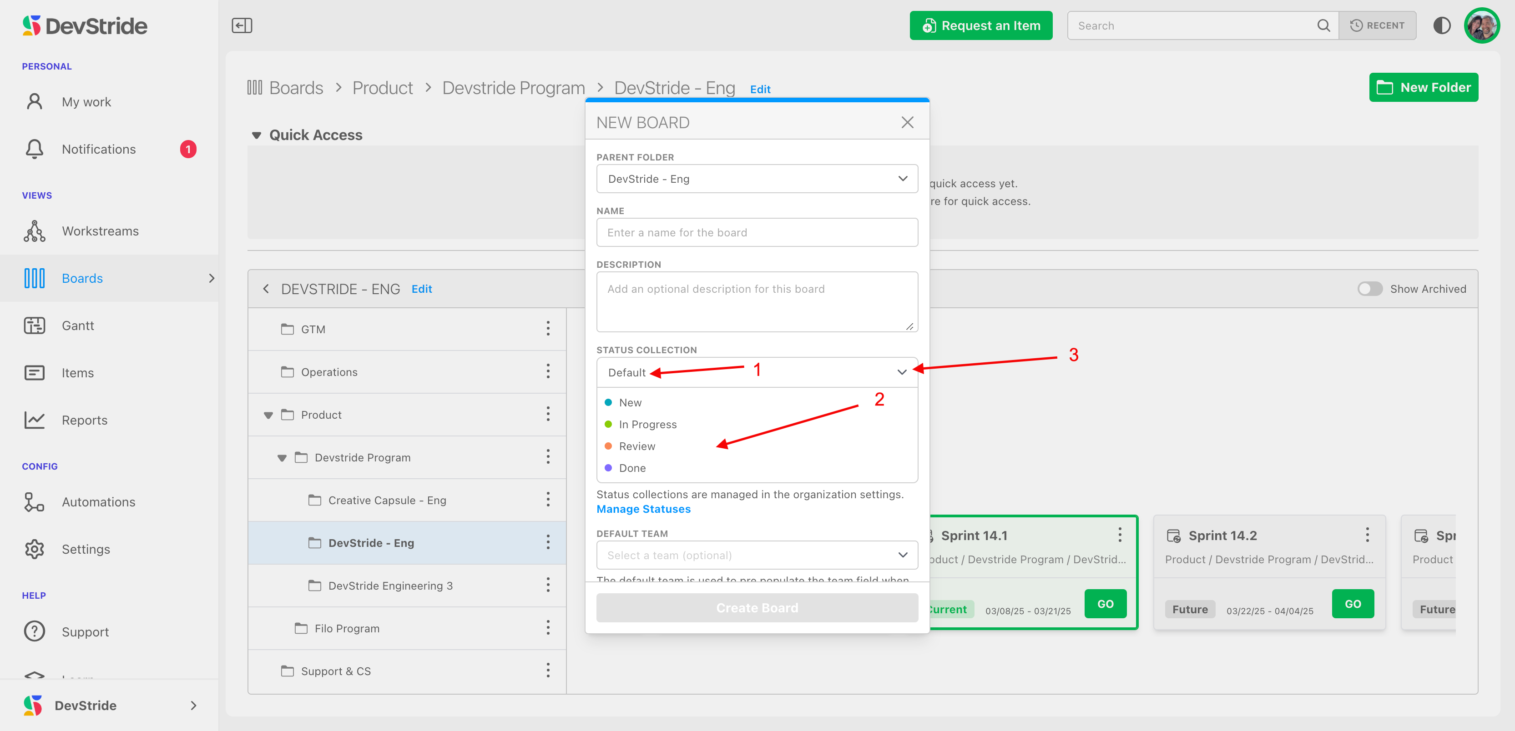Click the board name input field
Screen dimensions: 1515x731
(756, 233)
